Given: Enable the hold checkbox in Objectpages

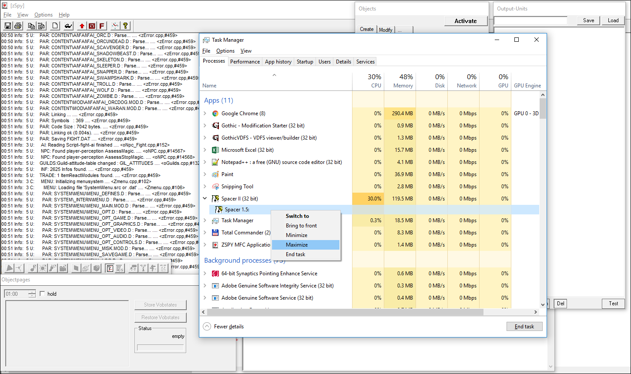Looking at the screenshot, I should click(42, 294).
